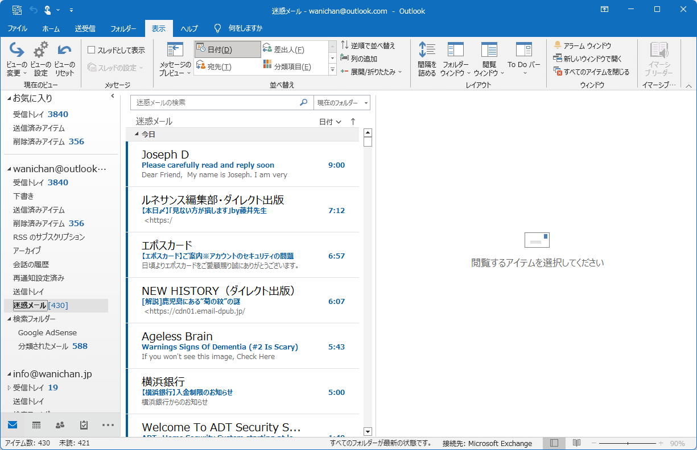Image resolution: width=697 pixels, height=450 pixels.
Task: Switch to Tasks view in navigation bar
Action: point(84,424)
